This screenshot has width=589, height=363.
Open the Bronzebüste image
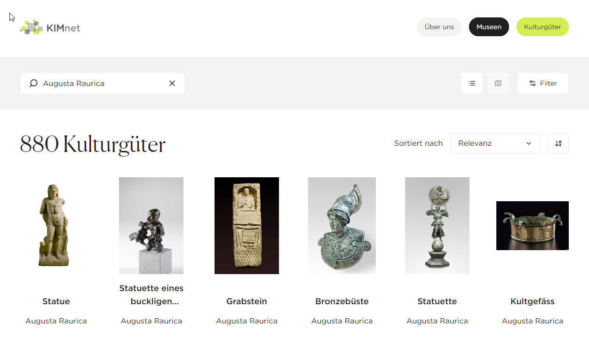coord(342,226)
